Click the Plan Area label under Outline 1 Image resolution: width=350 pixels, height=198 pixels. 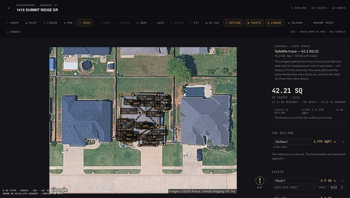[280, 147]
